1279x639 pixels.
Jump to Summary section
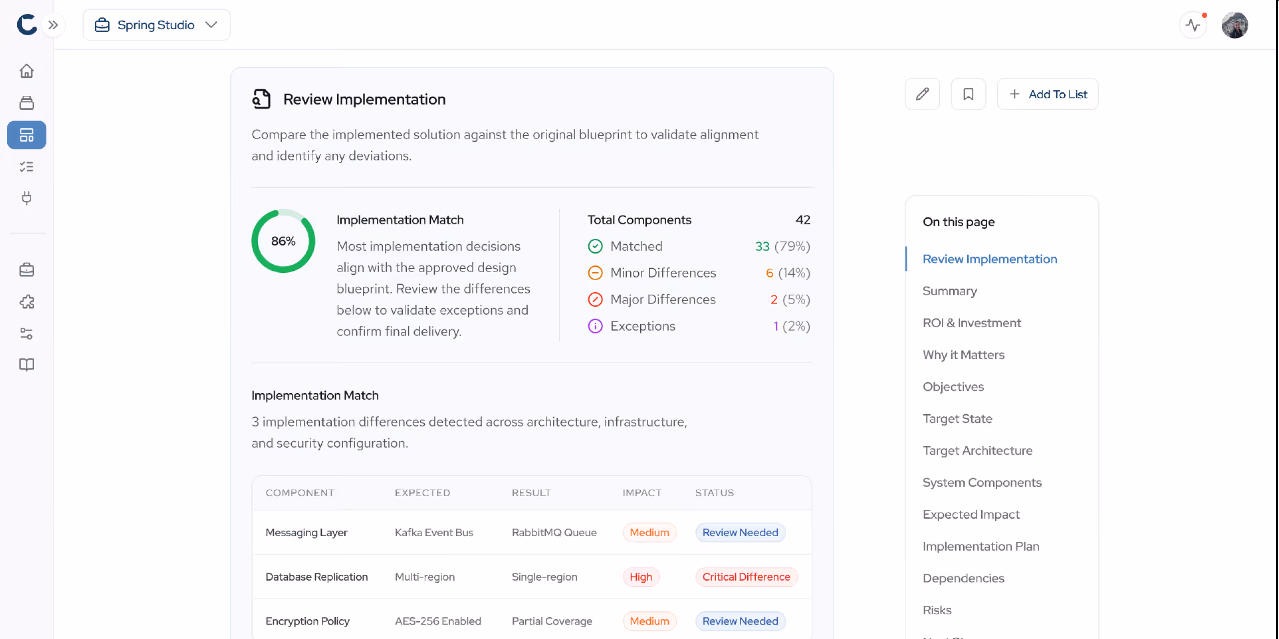(949, 291)
